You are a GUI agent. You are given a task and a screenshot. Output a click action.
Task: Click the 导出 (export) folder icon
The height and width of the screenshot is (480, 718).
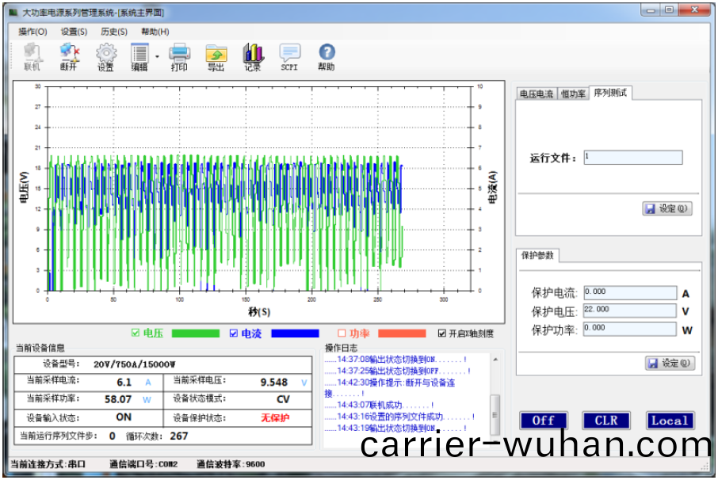216,57
